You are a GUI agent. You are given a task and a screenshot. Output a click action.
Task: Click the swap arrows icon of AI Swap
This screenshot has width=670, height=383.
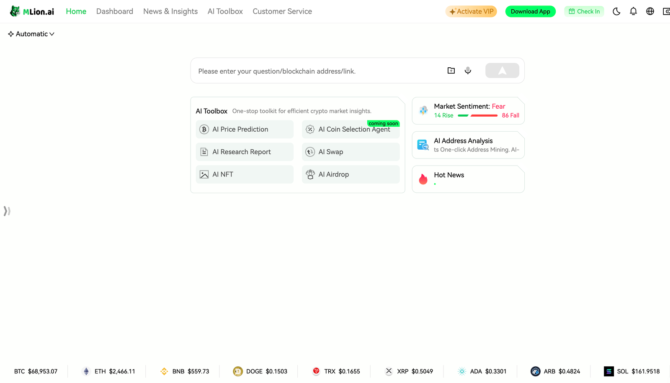click(310, 152)
